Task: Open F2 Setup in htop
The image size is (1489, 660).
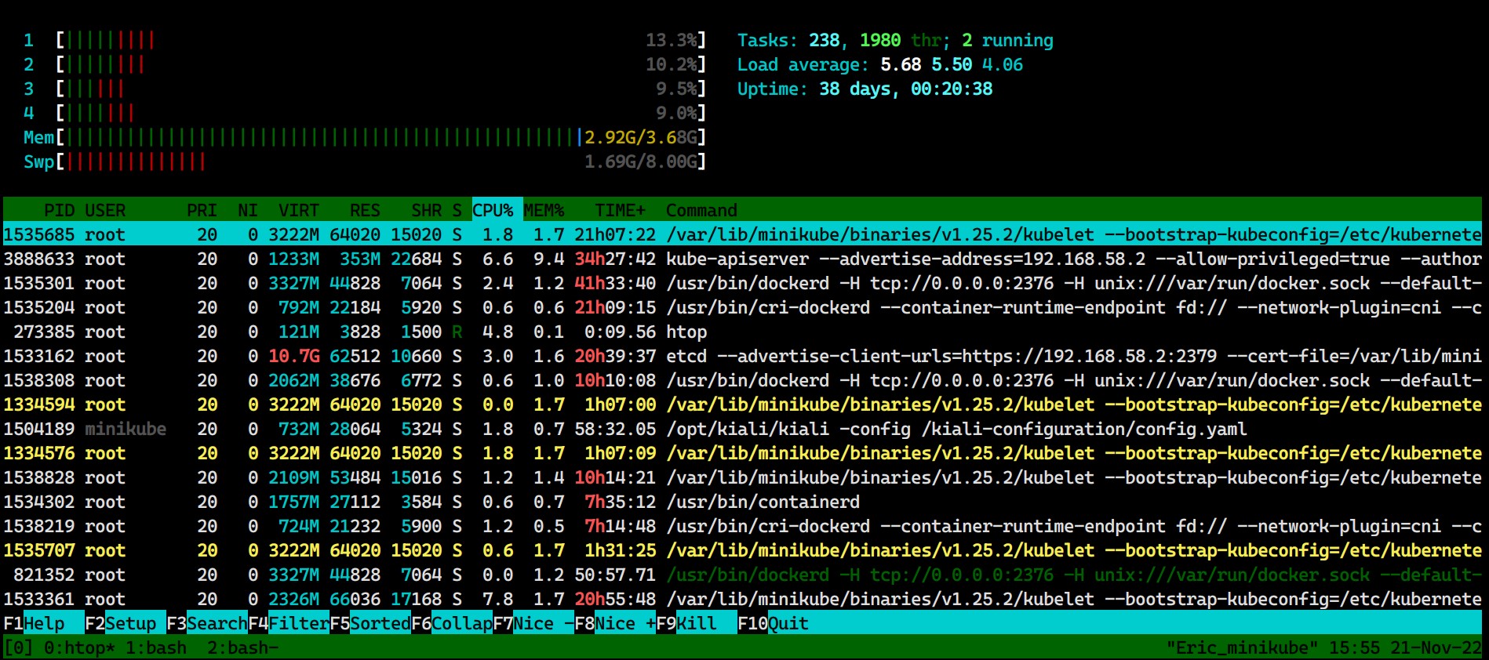Action: (126, 623)
